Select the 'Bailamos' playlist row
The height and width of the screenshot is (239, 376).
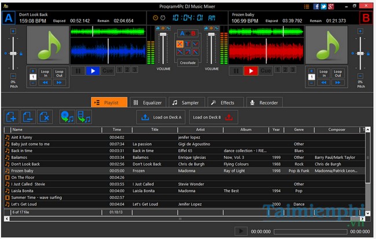[185, 157]
